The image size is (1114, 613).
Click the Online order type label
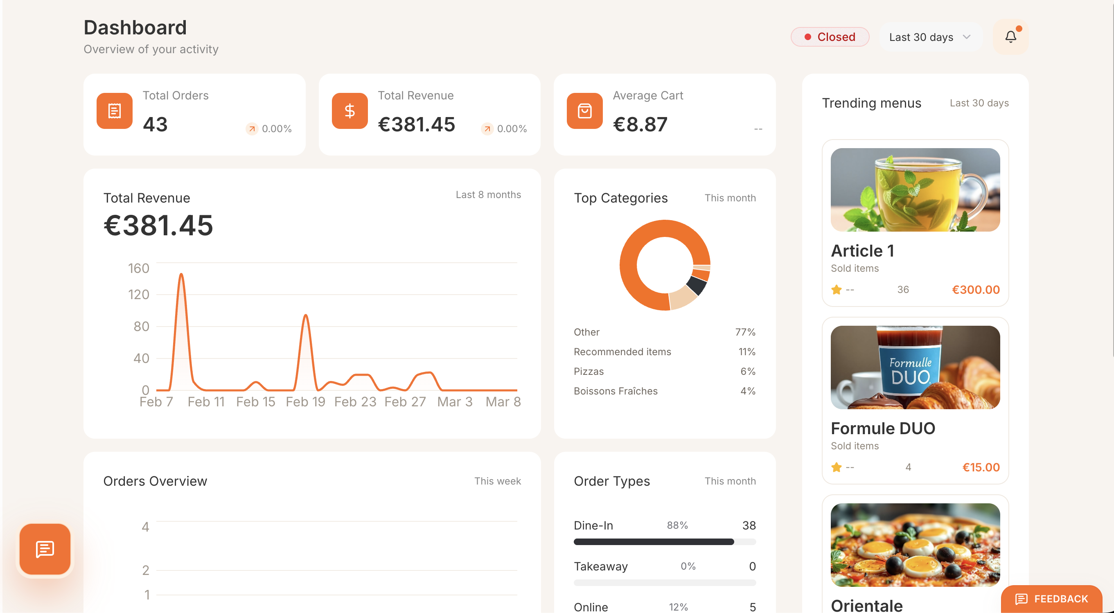591,607
